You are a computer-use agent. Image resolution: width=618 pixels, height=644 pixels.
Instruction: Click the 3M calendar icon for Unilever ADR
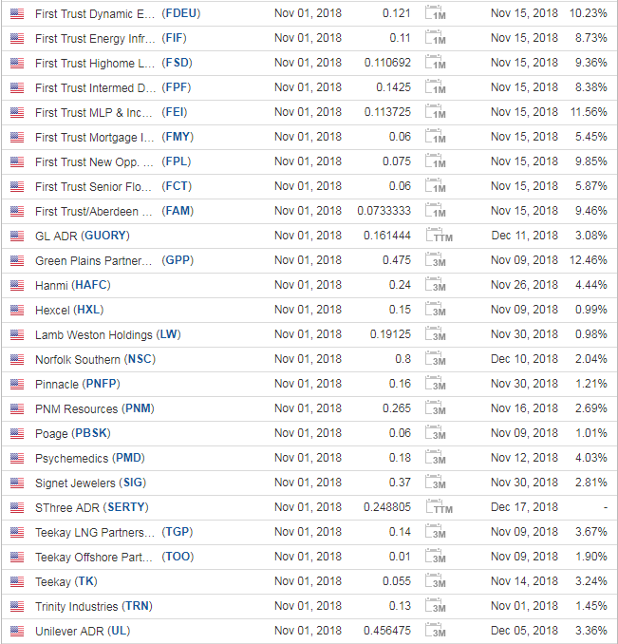pyautogui.click(x=436, y=631)
